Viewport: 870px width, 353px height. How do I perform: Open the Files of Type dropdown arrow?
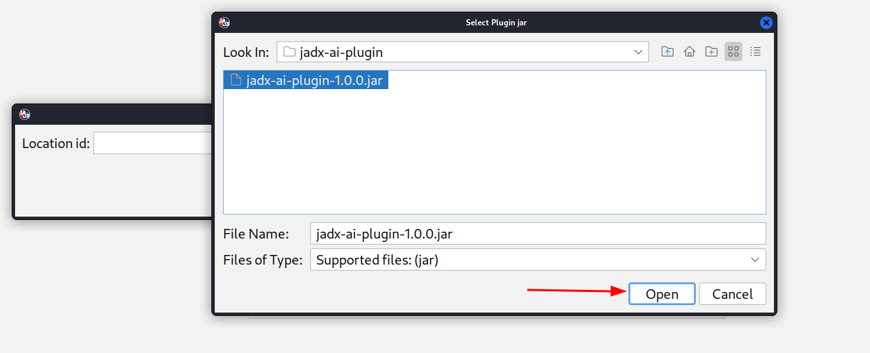[755, 260]
